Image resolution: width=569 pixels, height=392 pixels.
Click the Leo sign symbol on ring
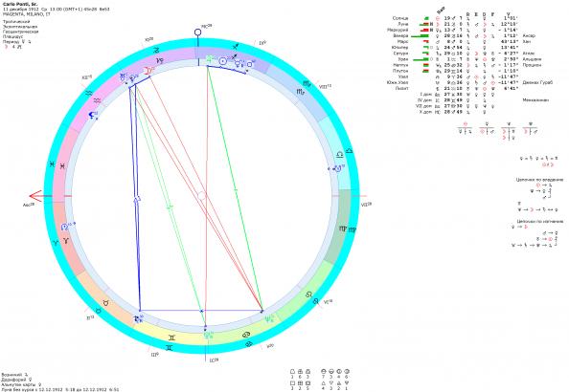pos(309,294)
